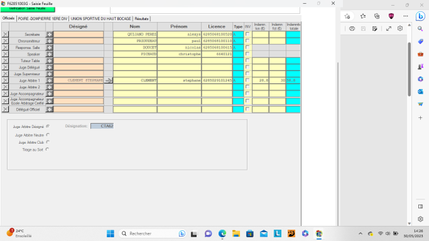The width and height of the screenshot is (429, 241).
Task: Click the Désignation CTA62 field
Action: click(x=102, y=126)
